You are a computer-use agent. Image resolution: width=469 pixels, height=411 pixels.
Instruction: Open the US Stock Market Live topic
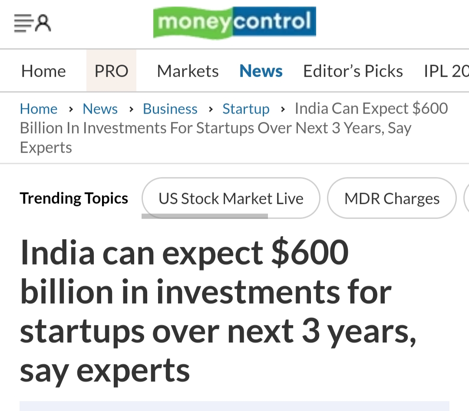click(231, 198)
